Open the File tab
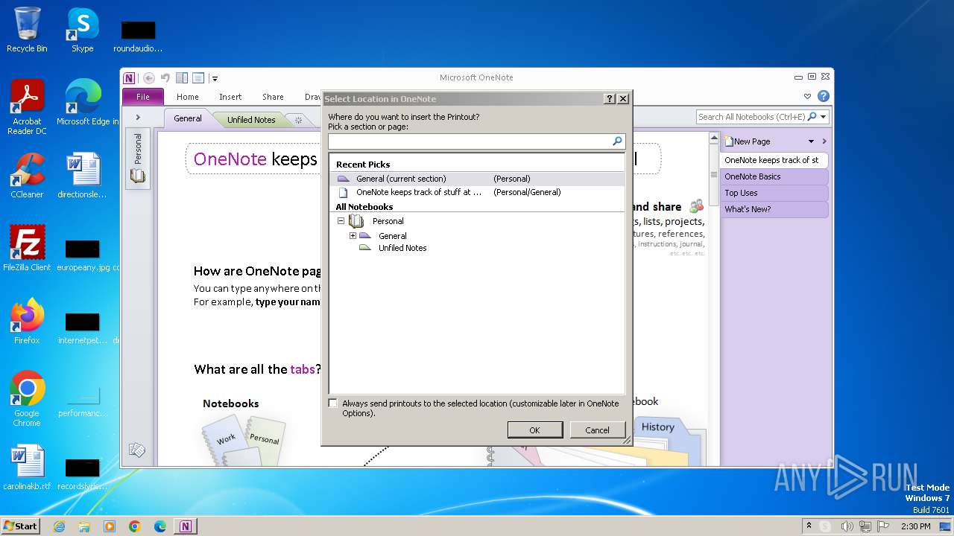This screenshot has width=954, height=536. [x=143, y=97]
